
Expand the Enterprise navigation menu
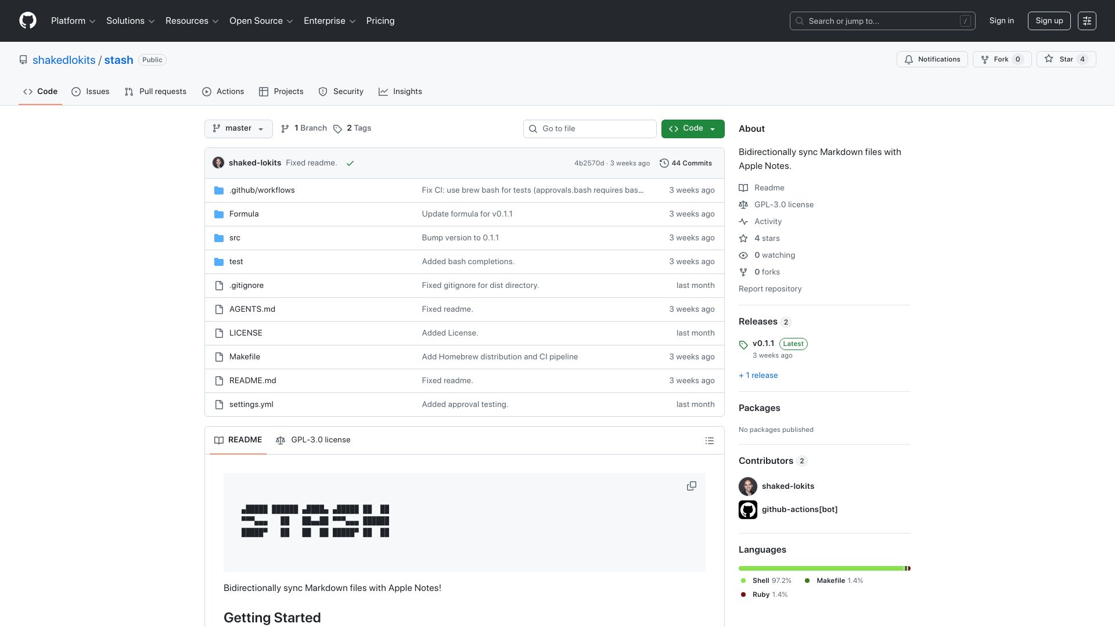click(x=330, y=21)
